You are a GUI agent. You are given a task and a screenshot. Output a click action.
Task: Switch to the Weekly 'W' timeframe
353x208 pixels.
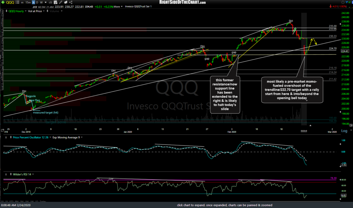click(x=41, y=3)
